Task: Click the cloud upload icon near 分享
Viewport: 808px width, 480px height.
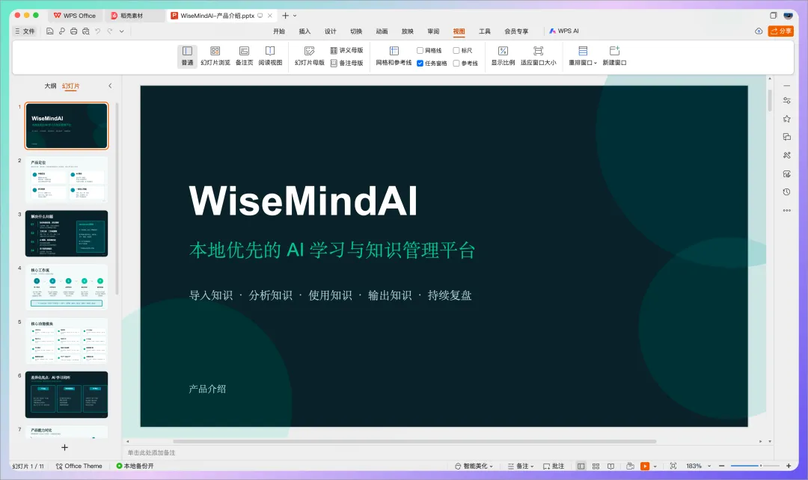Action: pos(759,31)
